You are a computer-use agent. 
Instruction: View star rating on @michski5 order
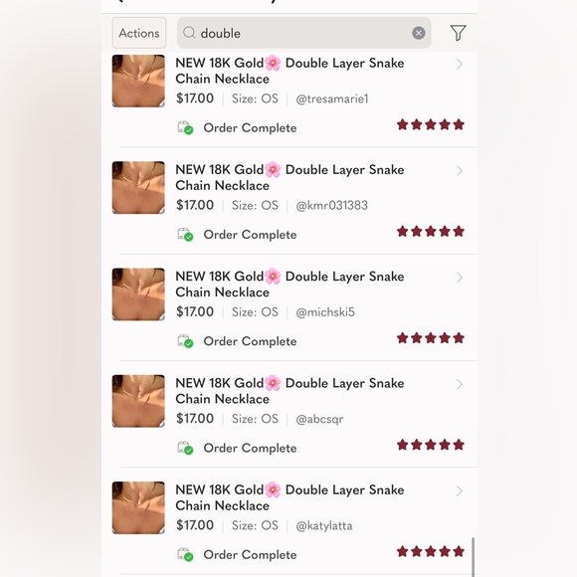click(431, 338)
